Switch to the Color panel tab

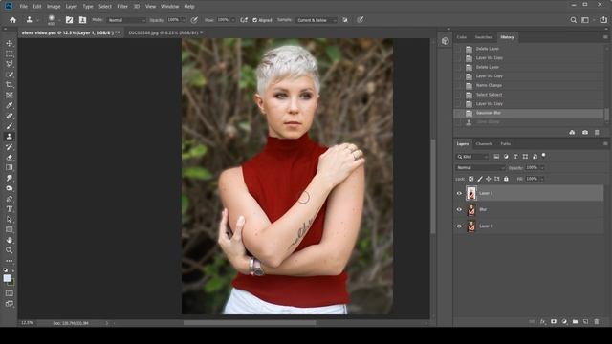(462, 37)
